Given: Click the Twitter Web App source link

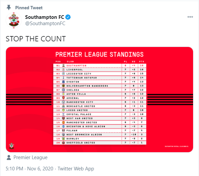Looking at the screenshot, I should pyautogui.click(x=76, y=169).
